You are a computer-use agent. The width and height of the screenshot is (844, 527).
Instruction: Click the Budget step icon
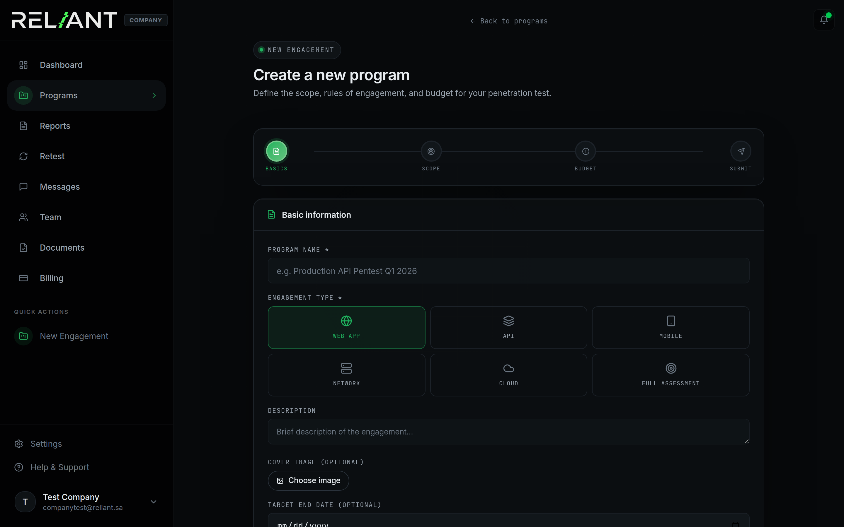point(586,151)
